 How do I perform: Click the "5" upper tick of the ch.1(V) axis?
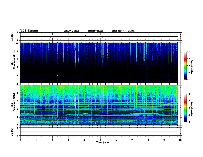coord(18,33)
